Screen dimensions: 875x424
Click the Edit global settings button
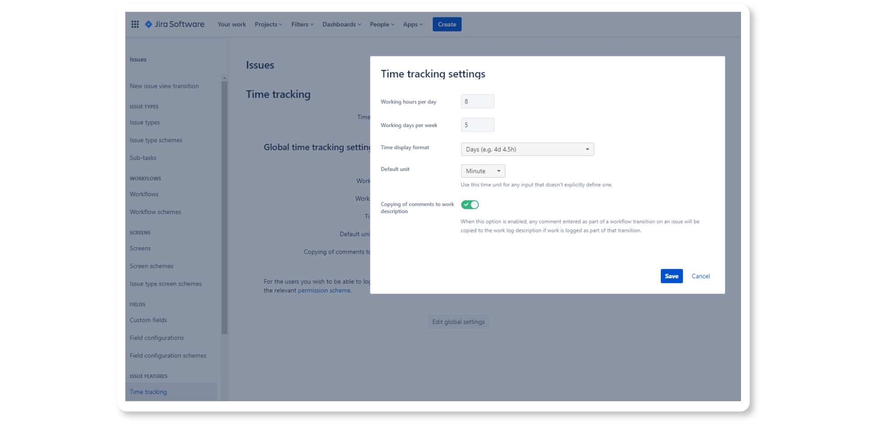(x=458, y=322)
